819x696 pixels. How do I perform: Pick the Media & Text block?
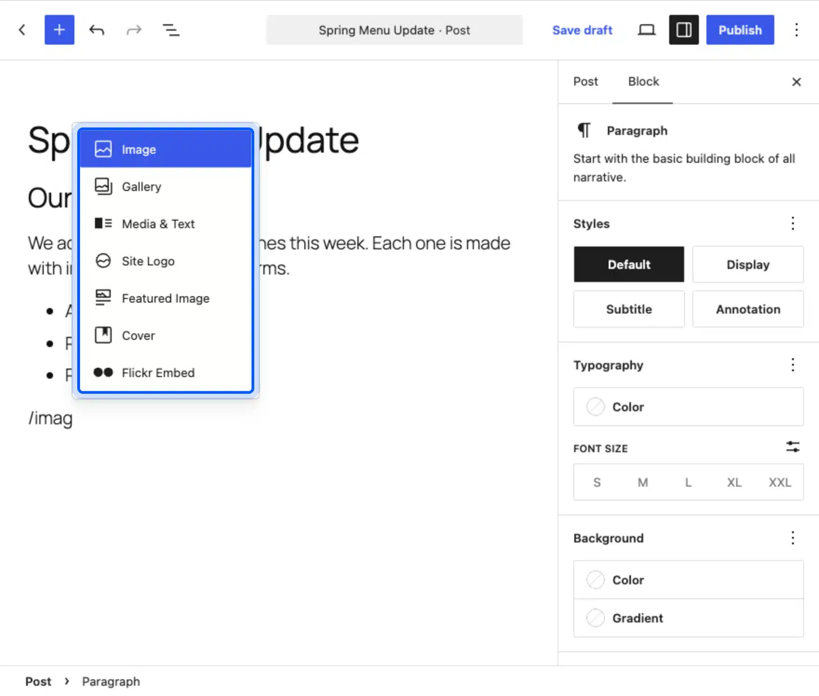[166, 224]
